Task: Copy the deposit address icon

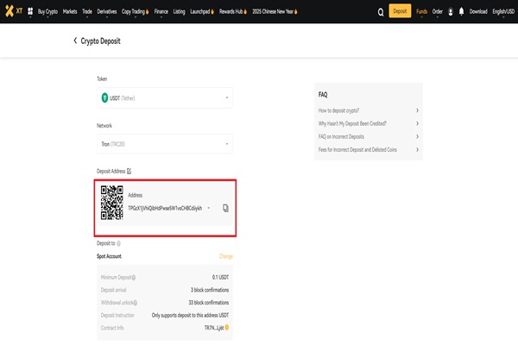Action: coord(225,208)
